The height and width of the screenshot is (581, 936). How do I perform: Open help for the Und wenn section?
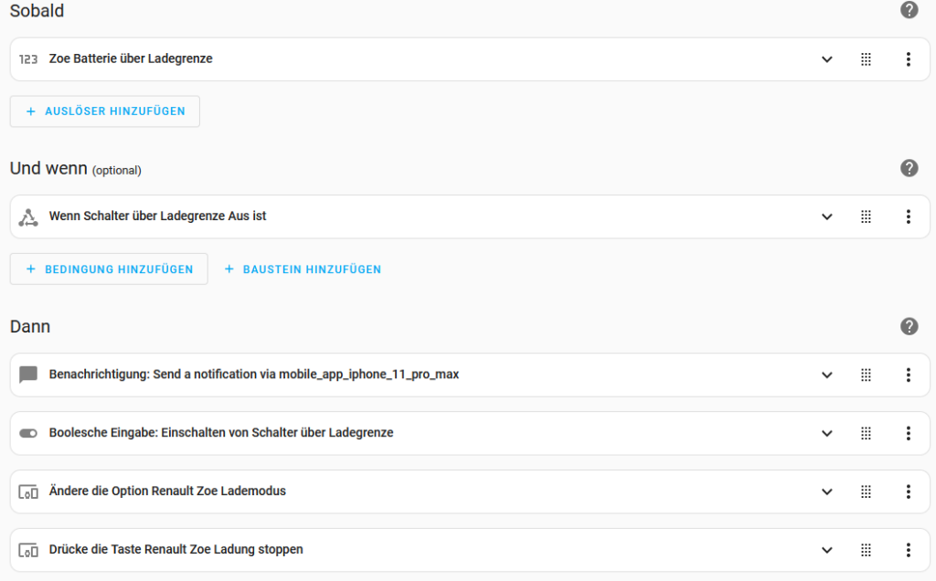point(909,168)
